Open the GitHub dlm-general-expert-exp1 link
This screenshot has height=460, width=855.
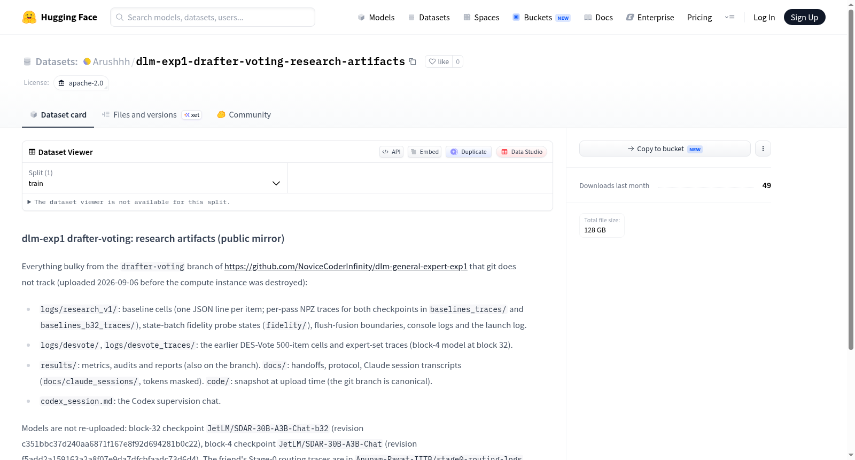click(x=346, y=267)
